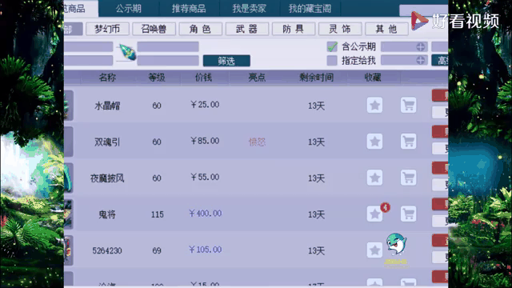Screen dimensions: 512x288
Task: Sort by the 价钱 column header
Action: (x=204, y=78)
